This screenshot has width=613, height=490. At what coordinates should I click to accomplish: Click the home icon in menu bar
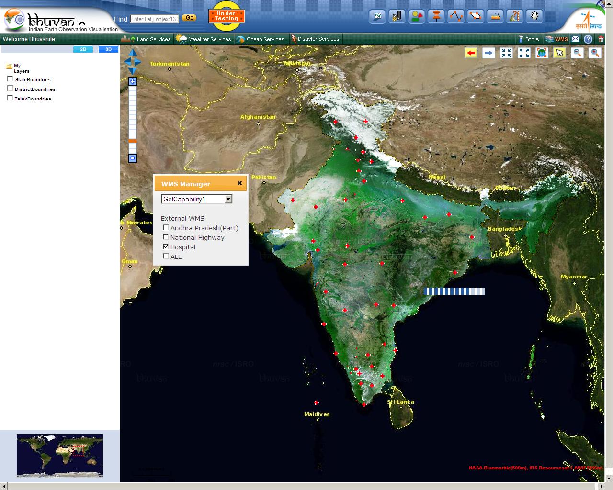tap(601, 39)
